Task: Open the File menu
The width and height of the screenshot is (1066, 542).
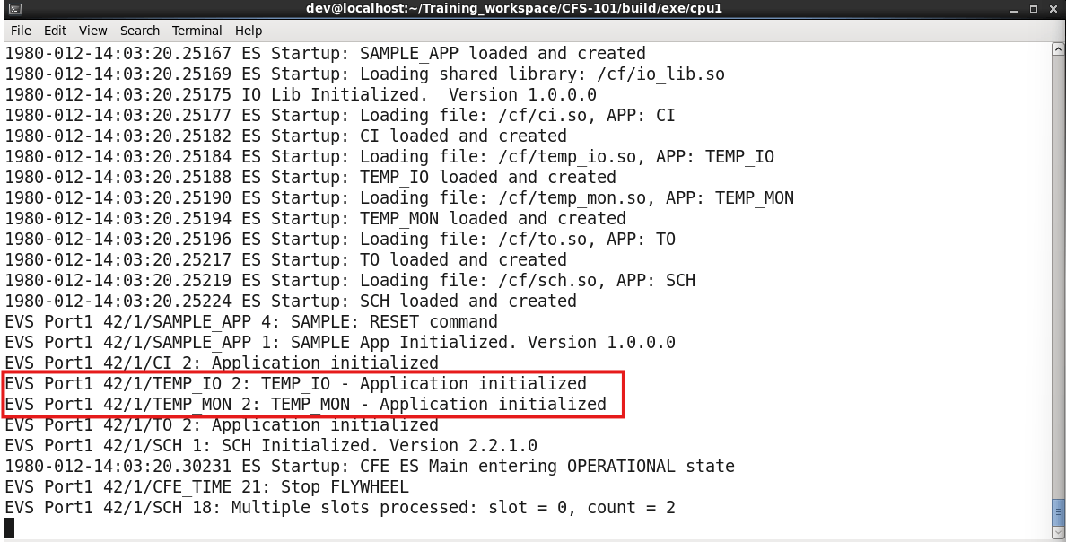Action: (x=20, y=31)
